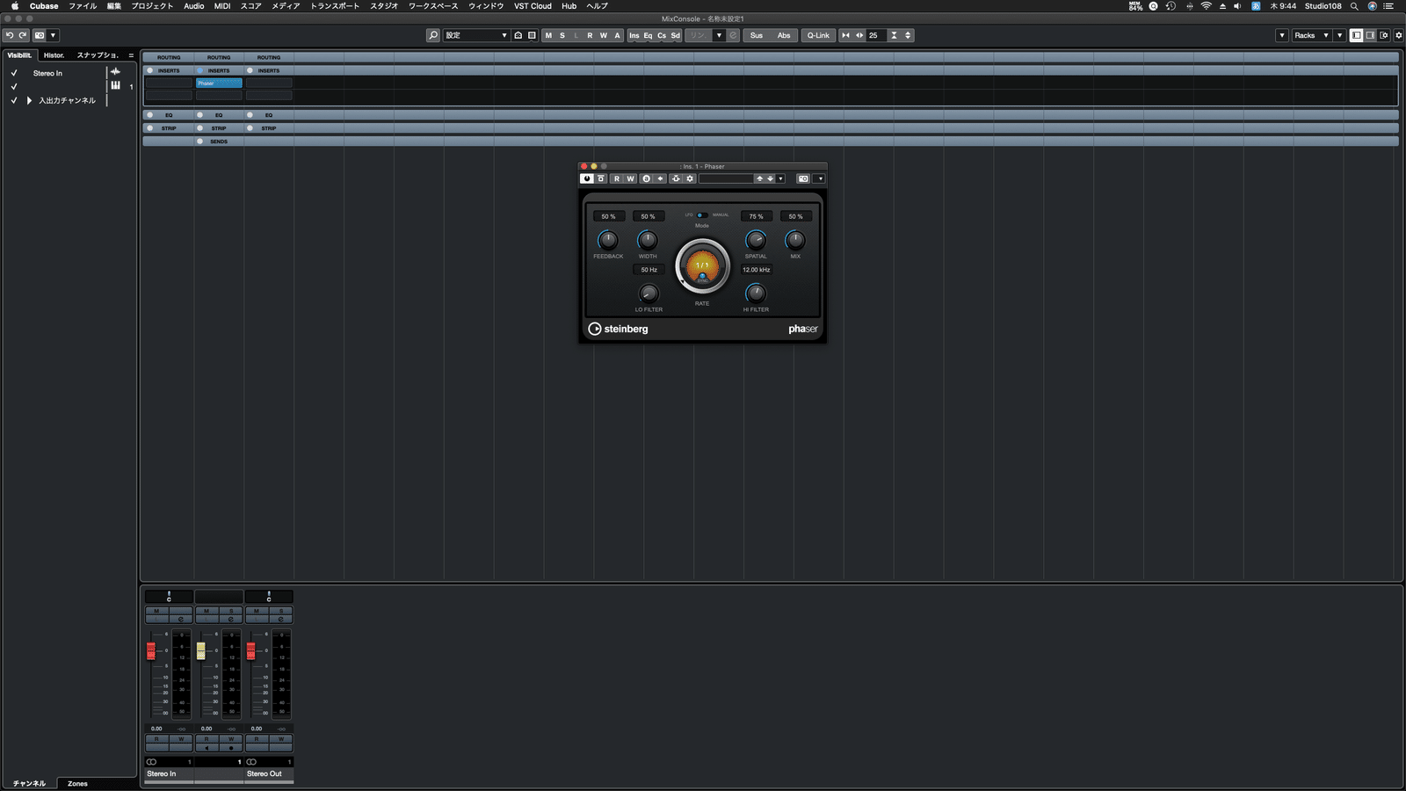Click round info-style icon in Phaser header
The image size is (1406, 791).
646,178
